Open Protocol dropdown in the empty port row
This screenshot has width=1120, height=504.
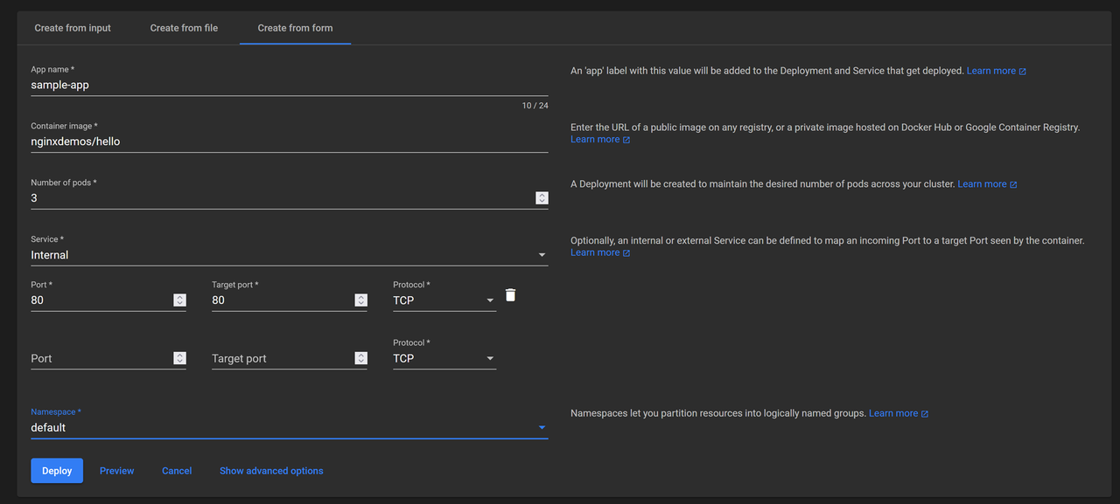pyautogui.click(x=444, y=358)
